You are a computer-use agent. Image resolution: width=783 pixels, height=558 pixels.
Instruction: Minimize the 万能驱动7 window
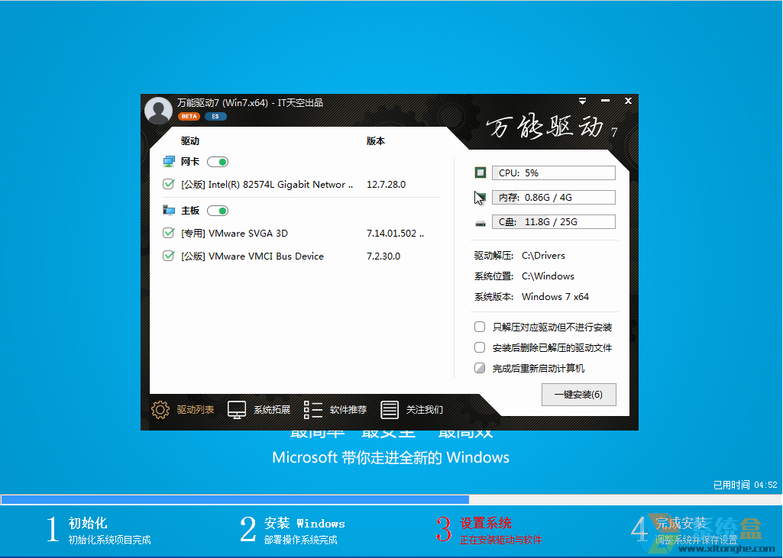(605, 101)
